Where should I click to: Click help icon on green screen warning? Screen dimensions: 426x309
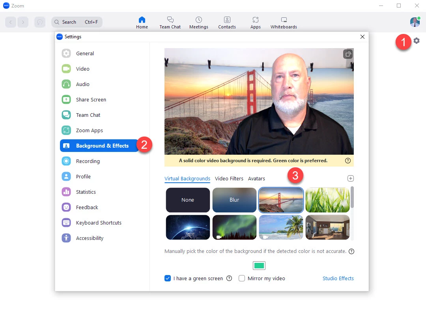pos(348,161)
